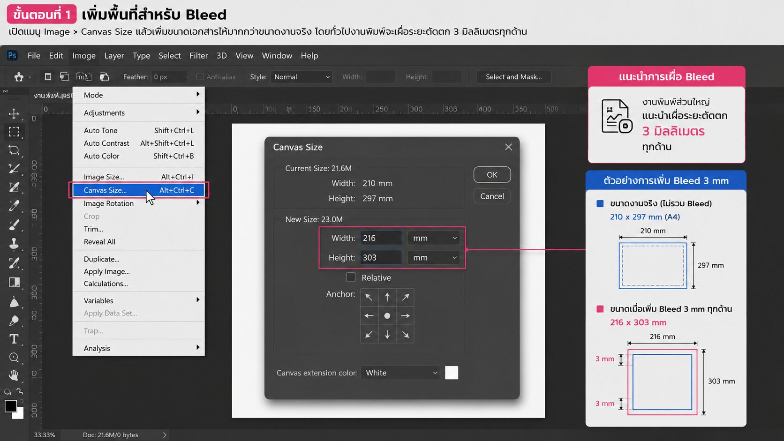Set anchor to top-center up arrow

click(x=387, y=297)
